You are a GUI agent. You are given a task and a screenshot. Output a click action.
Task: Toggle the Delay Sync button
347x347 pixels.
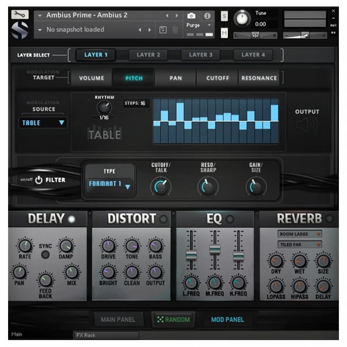[45, 254]
